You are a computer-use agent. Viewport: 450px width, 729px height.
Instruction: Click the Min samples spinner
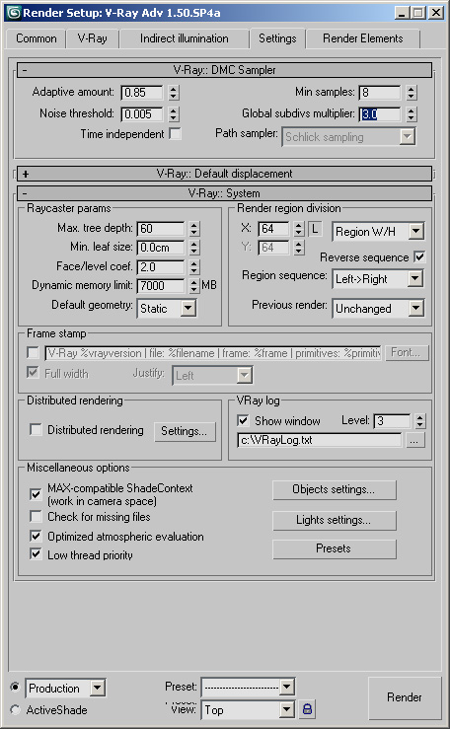pyautogui.click(x=411, y=92)
